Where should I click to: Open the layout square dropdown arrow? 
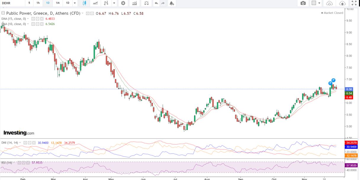click(319, 3)
